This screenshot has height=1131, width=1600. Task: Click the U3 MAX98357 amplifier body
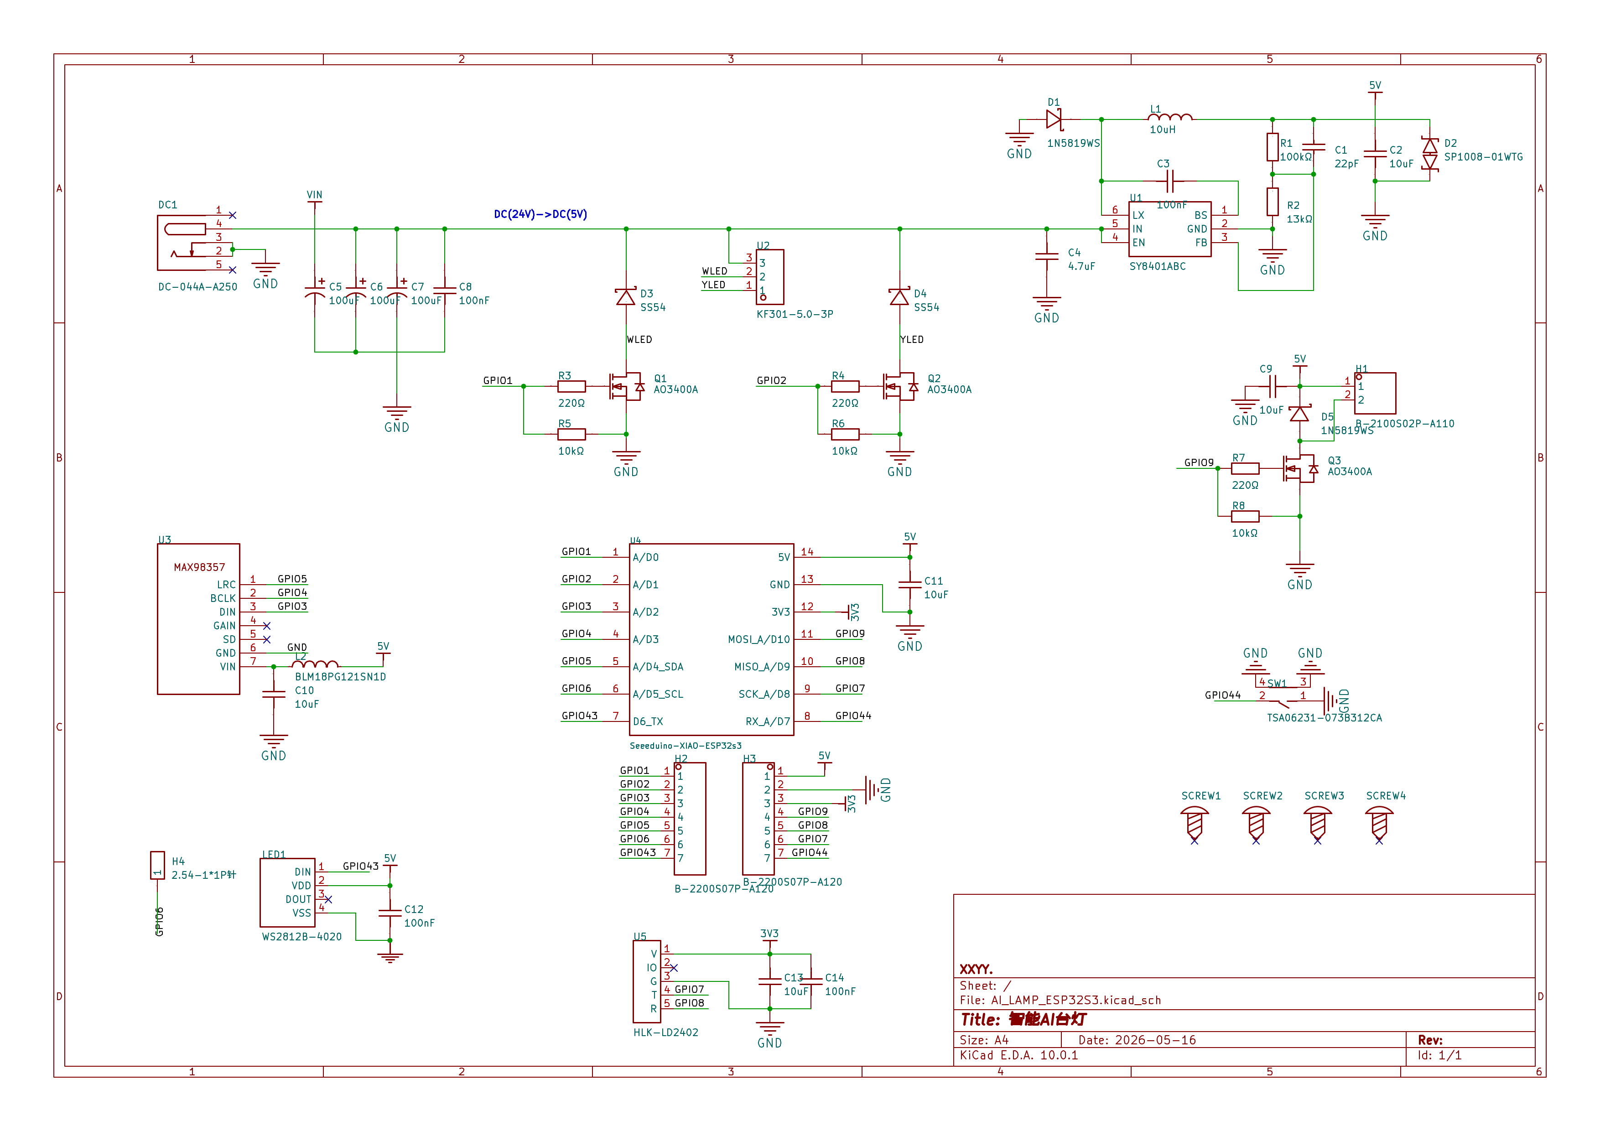tap(198, 619)
